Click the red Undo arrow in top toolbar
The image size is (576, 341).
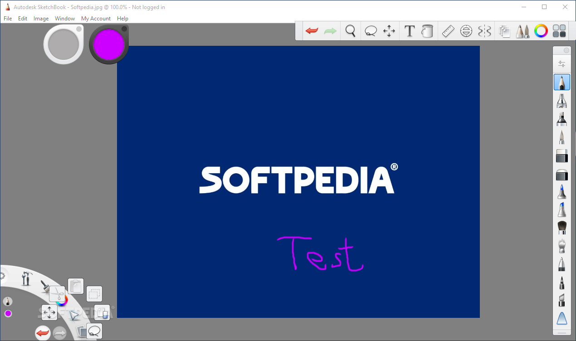click(312, 31)
